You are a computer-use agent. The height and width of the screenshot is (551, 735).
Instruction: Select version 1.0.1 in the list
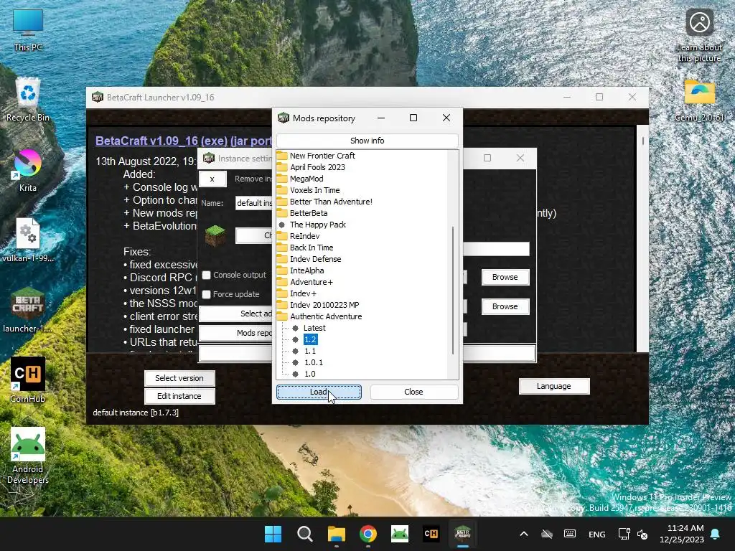[x=313, y=362]
